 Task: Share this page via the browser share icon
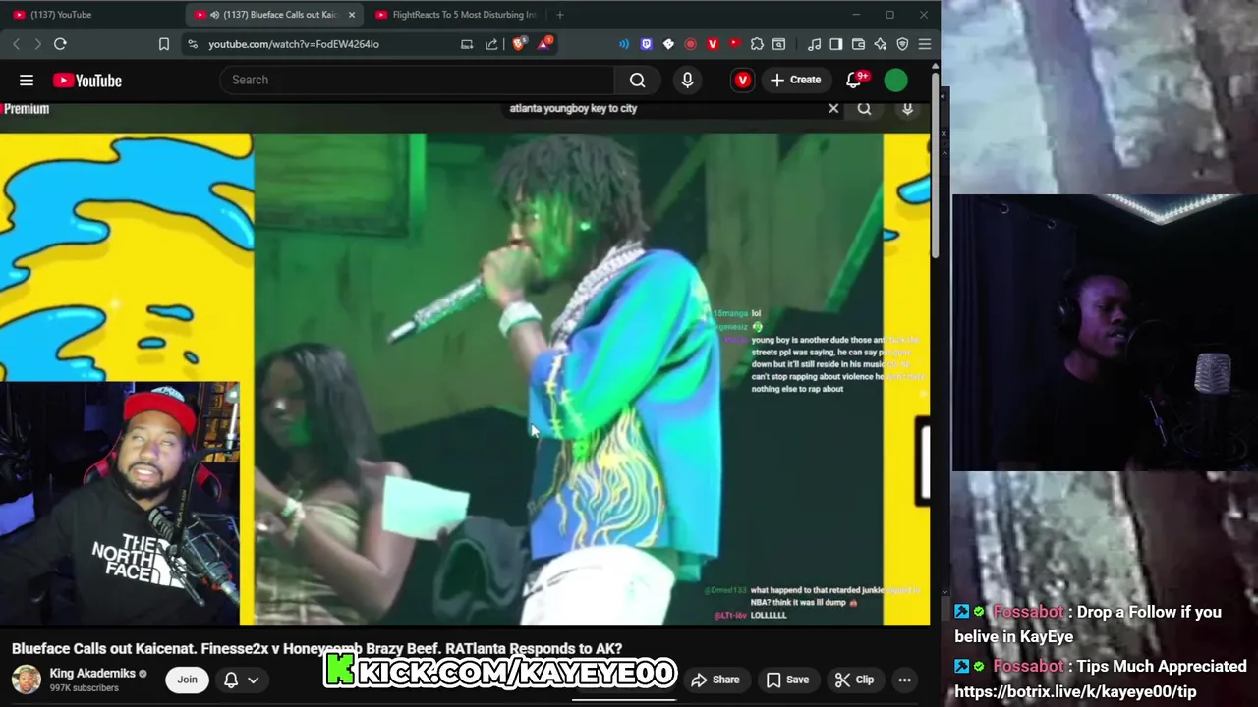click(491, 44)
